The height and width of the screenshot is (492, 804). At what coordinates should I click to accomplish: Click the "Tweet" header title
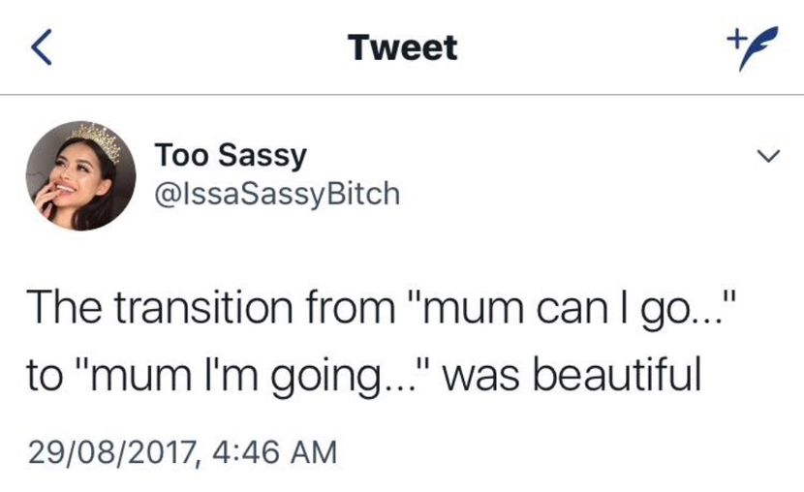pyautogui.click(x=402, y=47)
